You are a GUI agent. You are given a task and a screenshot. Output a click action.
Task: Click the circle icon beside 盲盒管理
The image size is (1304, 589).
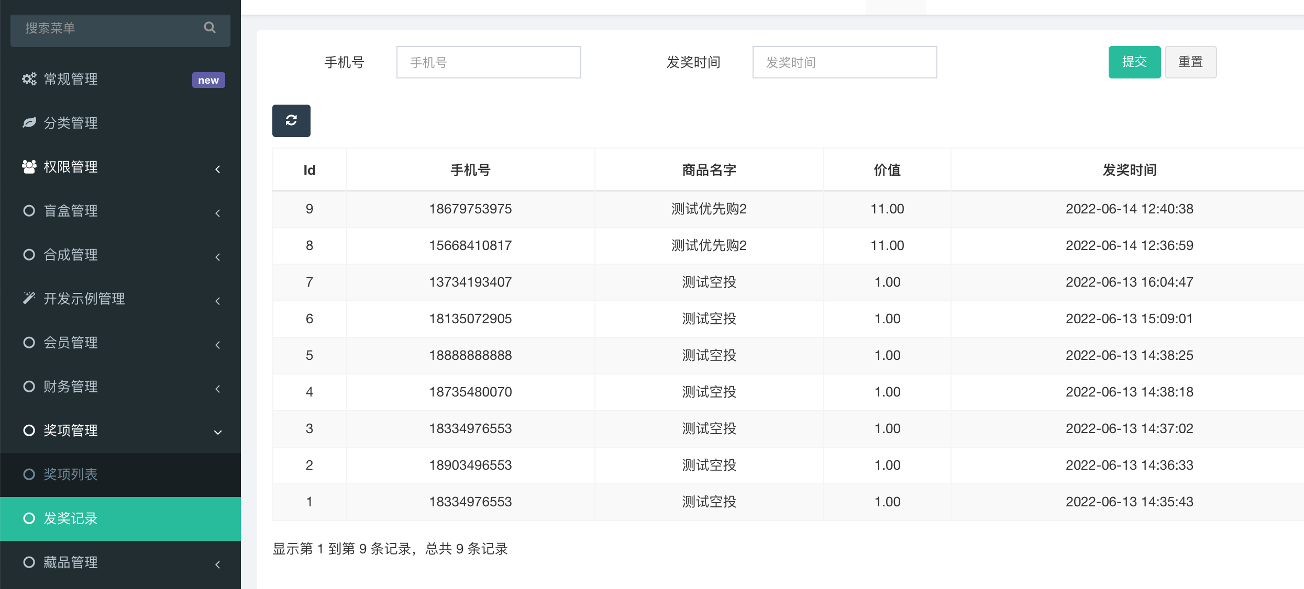point(29,211)
